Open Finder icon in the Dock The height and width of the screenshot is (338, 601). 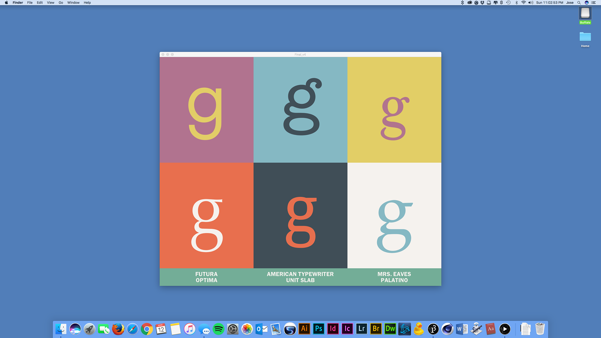(x=61, y=329)
